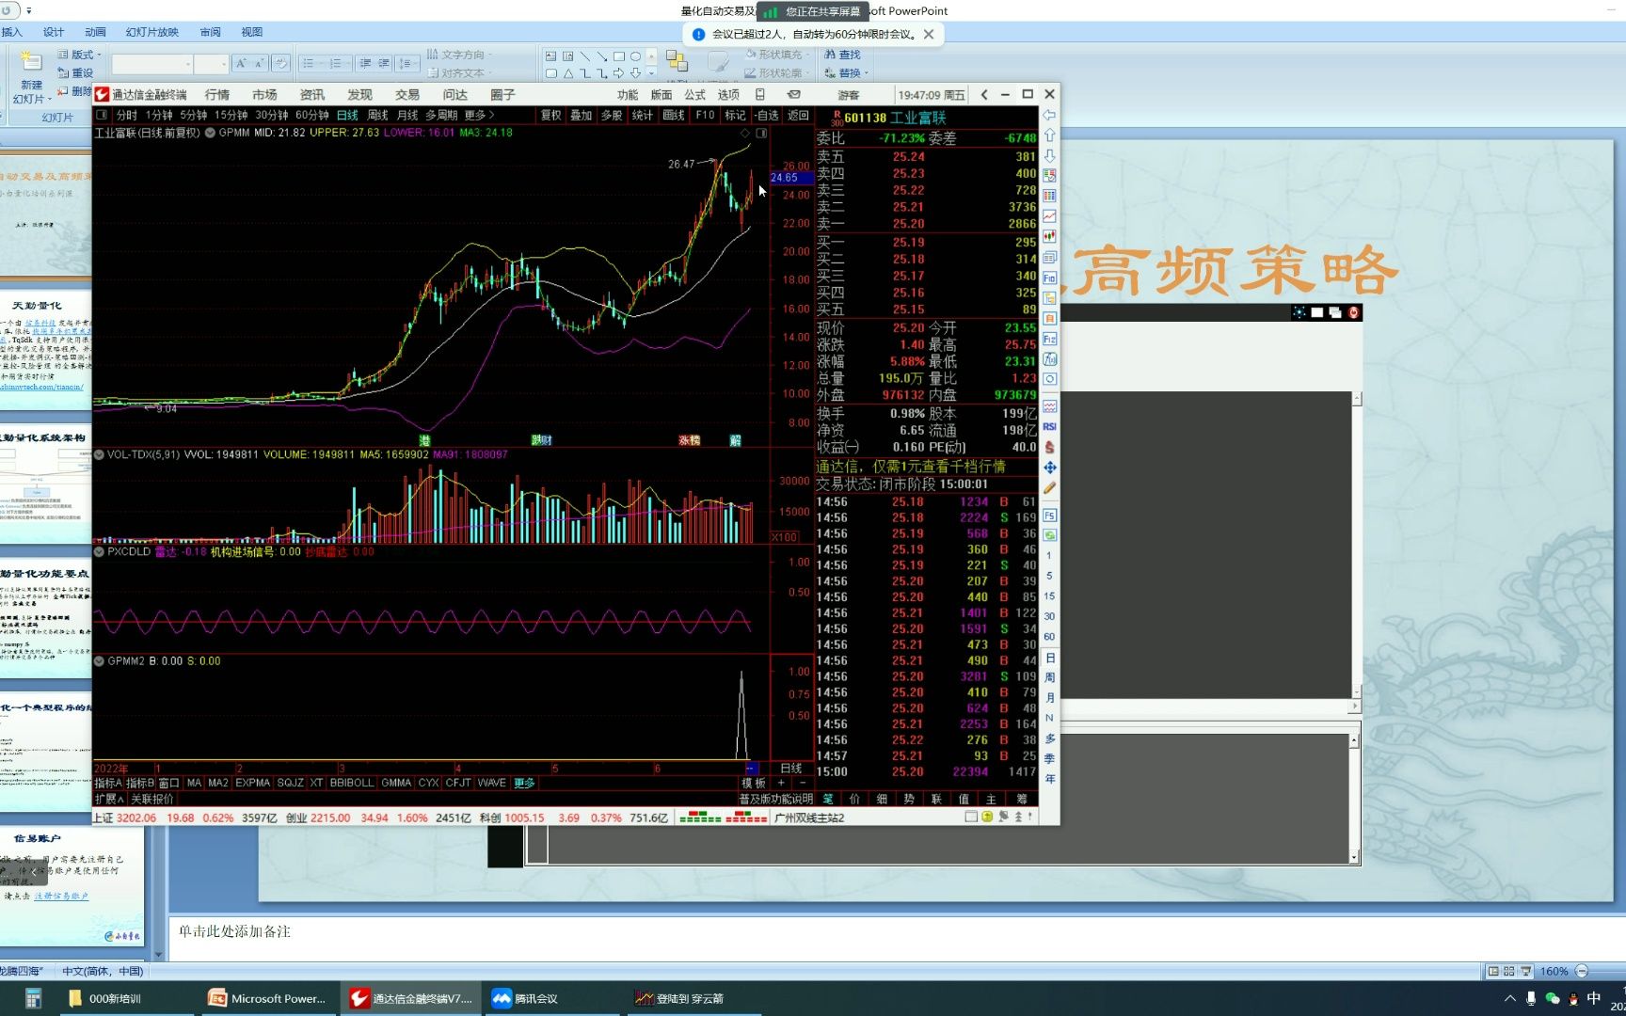Click the record icon on presentation toolbar
The width and height of the screenshot is (1626, 1016).
point(1353,312)
